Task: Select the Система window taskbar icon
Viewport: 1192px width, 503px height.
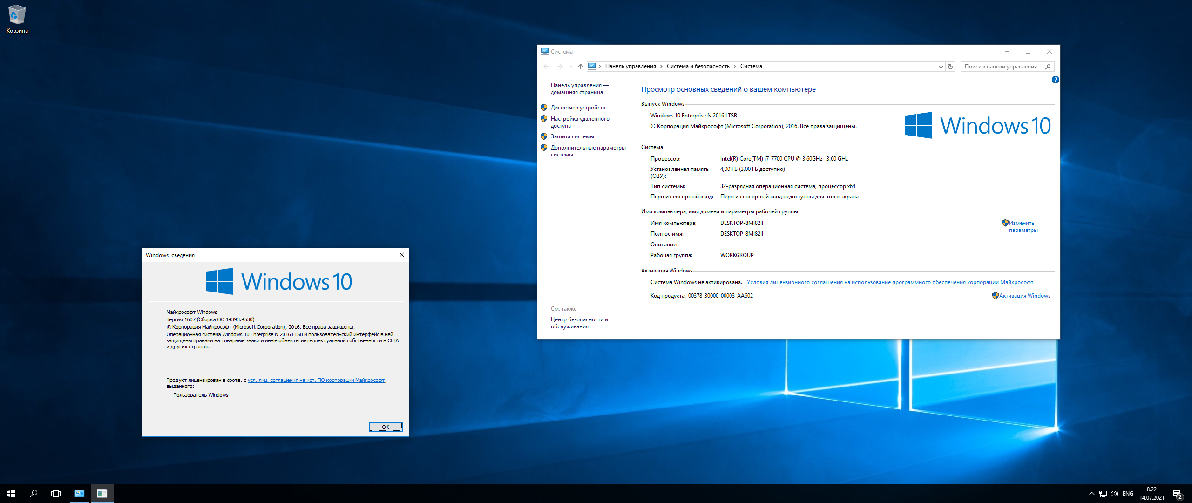Action: [x=80, y=493]
